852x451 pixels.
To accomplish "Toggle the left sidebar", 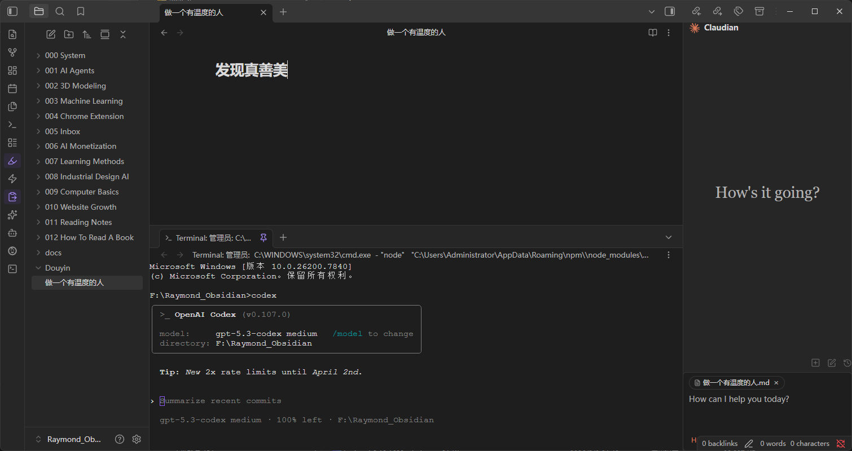I will point(12,11).
